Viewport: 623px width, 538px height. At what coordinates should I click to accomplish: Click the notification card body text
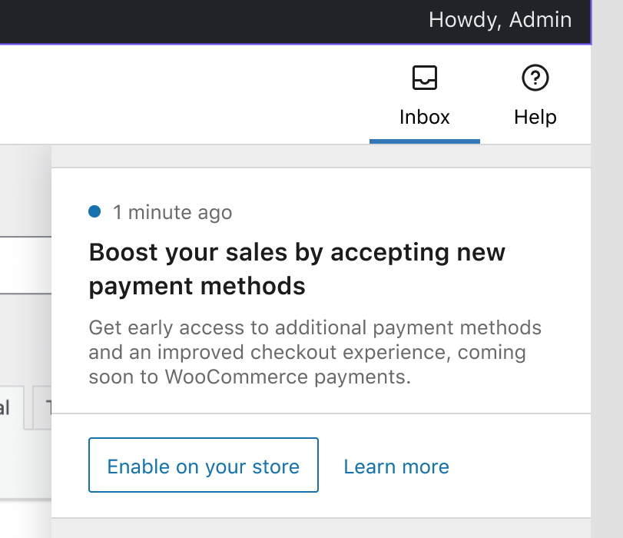pos(315,352)
